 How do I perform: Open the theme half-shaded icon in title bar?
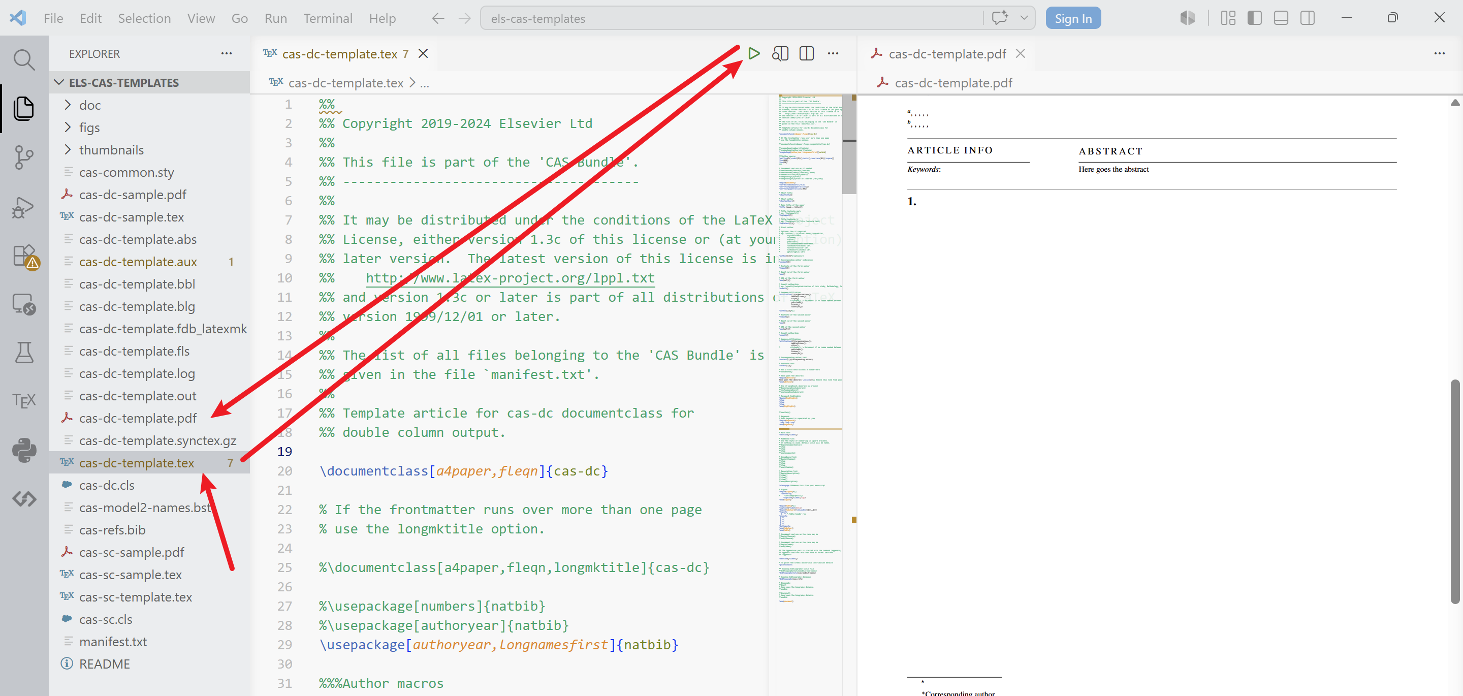point(1188,18)
